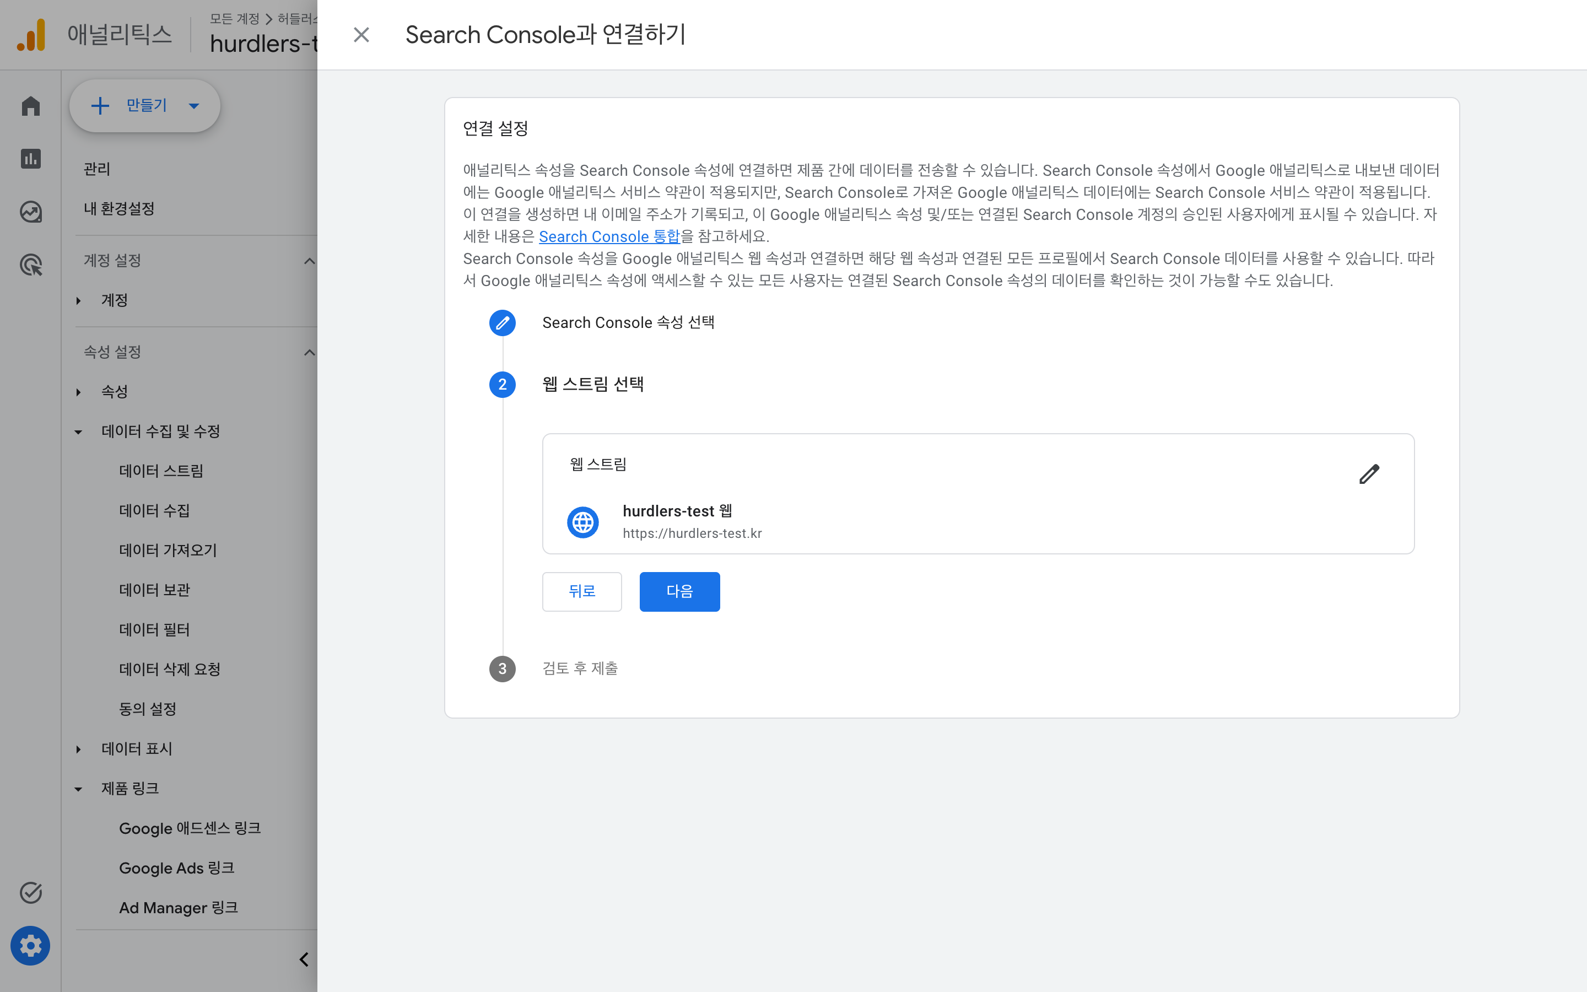Select 관리 in the sidebar
1587x992 pixels.
(97, 169)
